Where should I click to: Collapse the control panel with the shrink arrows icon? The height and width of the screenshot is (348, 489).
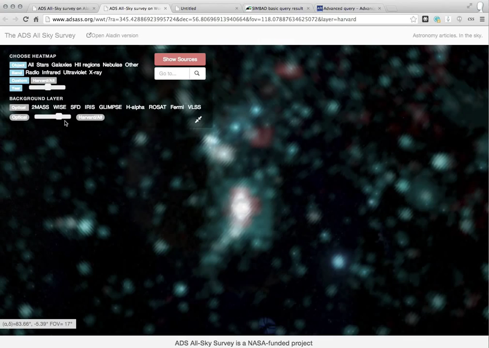point(199,119)
